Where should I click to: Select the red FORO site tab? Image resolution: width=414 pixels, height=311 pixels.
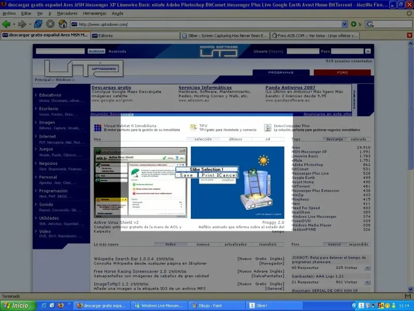(x=342, y=73)
